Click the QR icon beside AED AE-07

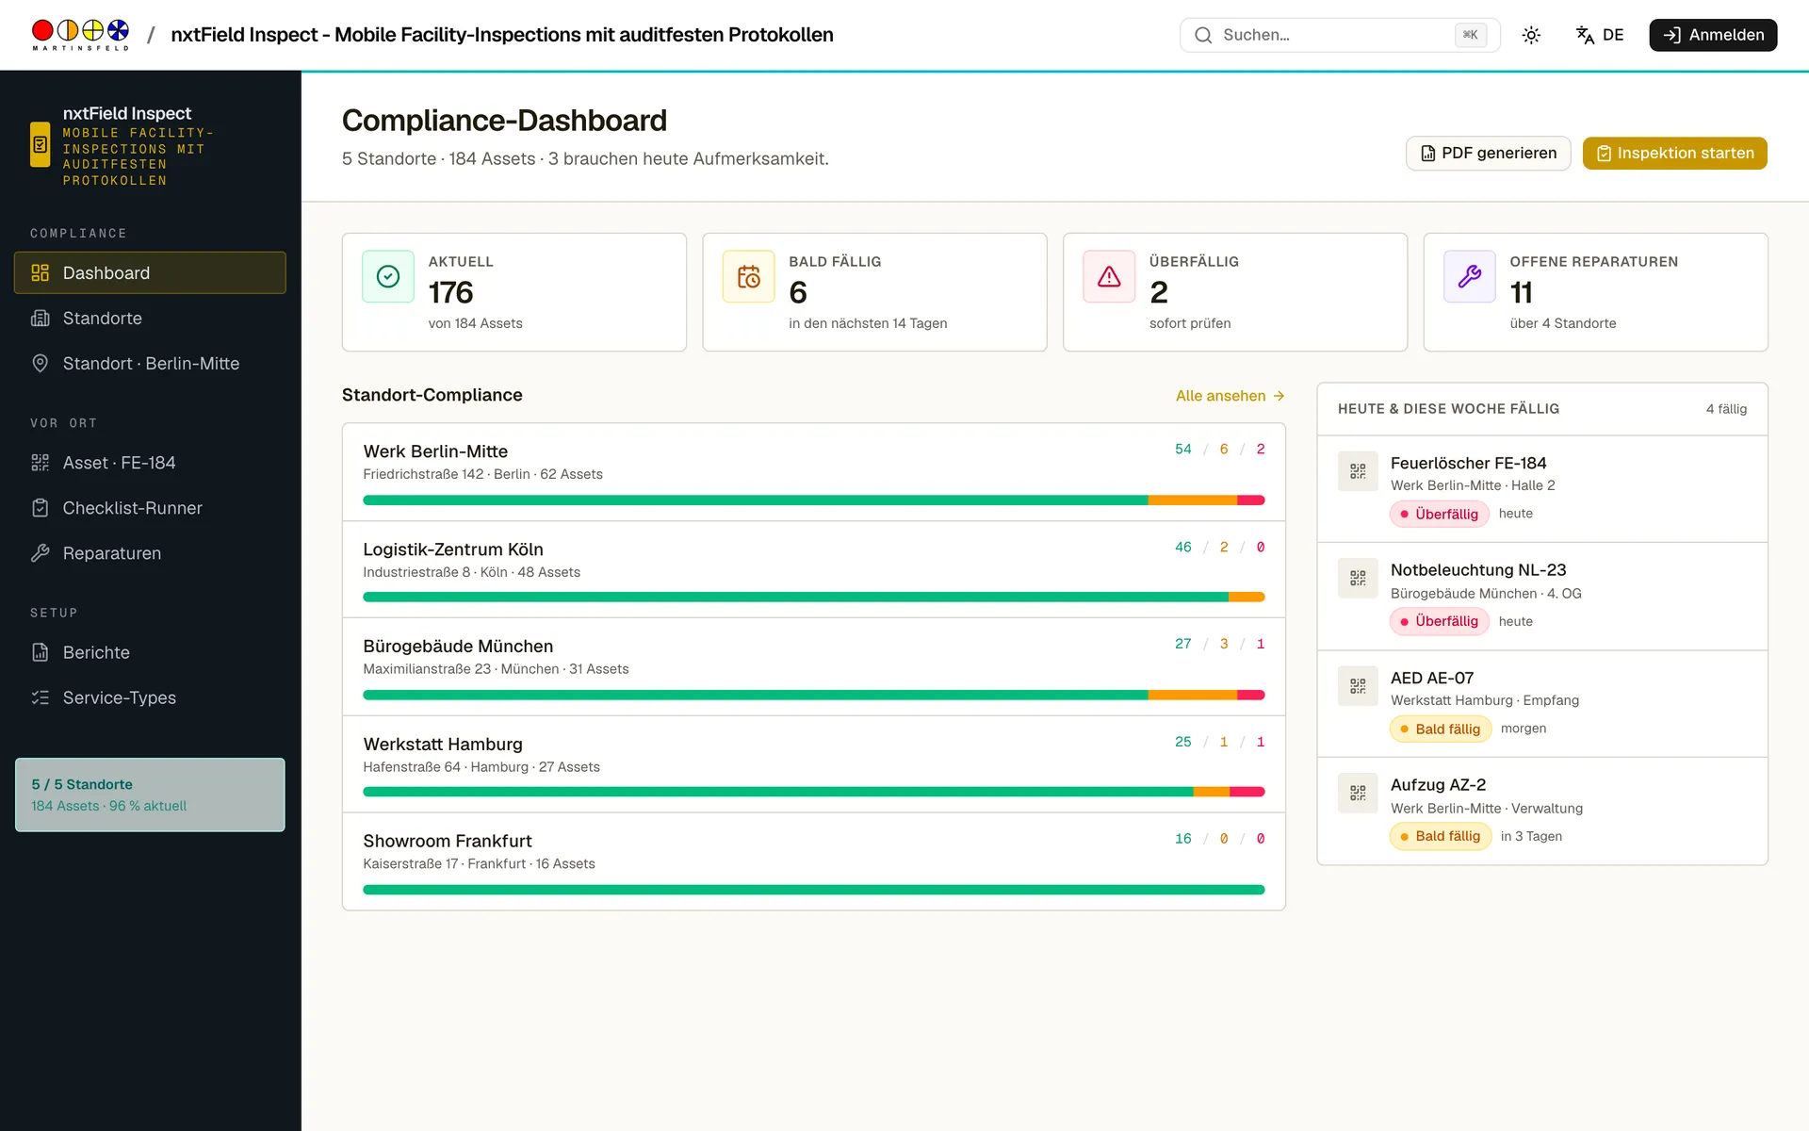1358,686
